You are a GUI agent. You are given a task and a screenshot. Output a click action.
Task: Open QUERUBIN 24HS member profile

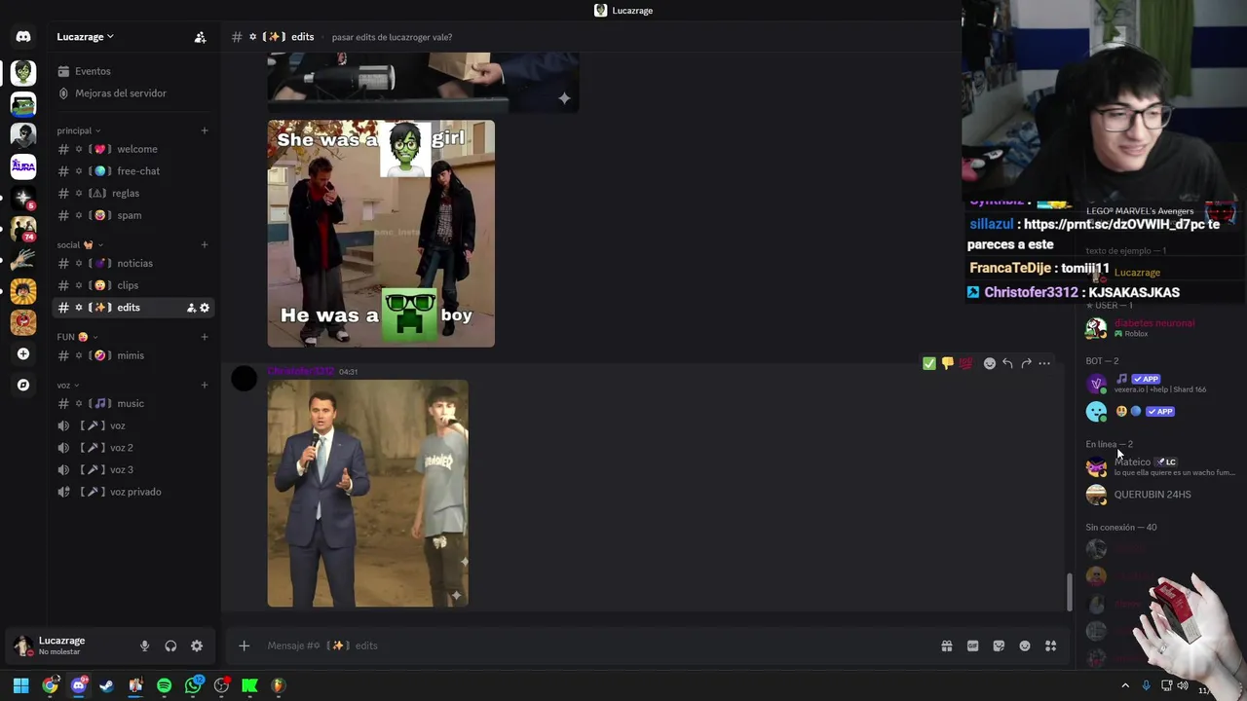click(1159, 495)
